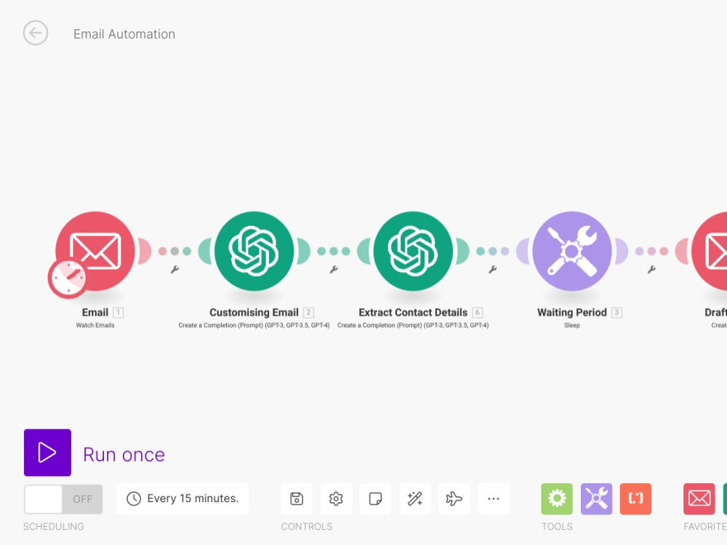Open the Customising Email OpenAI module
This screenshot has width=727, height=545.
pos(254,251)
